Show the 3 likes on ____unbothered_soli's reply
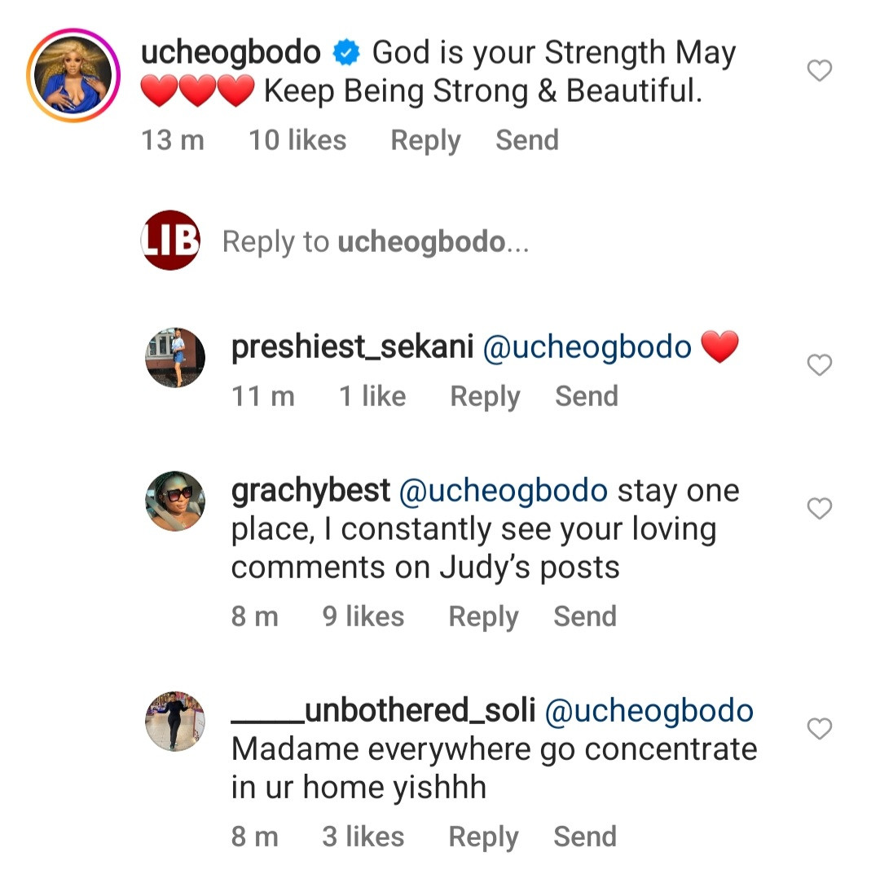880x870 pixels. tap(363, 837)
